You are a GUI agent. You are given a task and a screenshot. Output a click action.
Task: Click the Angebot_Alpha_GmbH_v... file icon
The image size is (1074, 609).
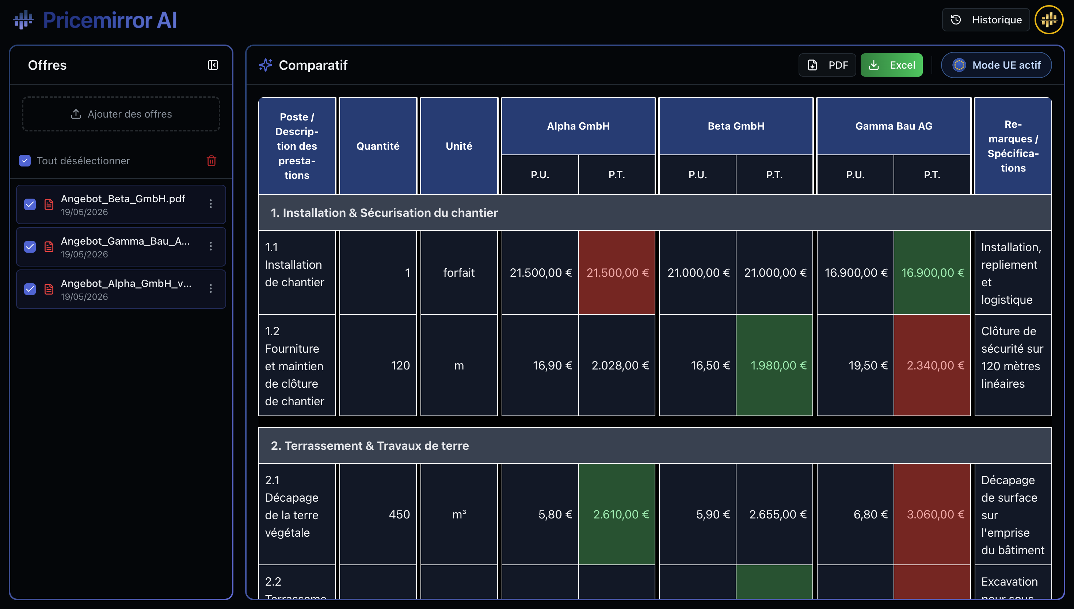49,289
